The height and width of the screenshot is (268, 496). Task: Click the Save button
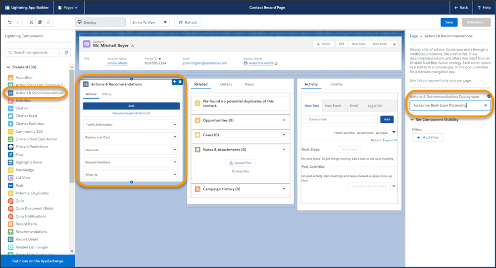(x=449, y=22)
